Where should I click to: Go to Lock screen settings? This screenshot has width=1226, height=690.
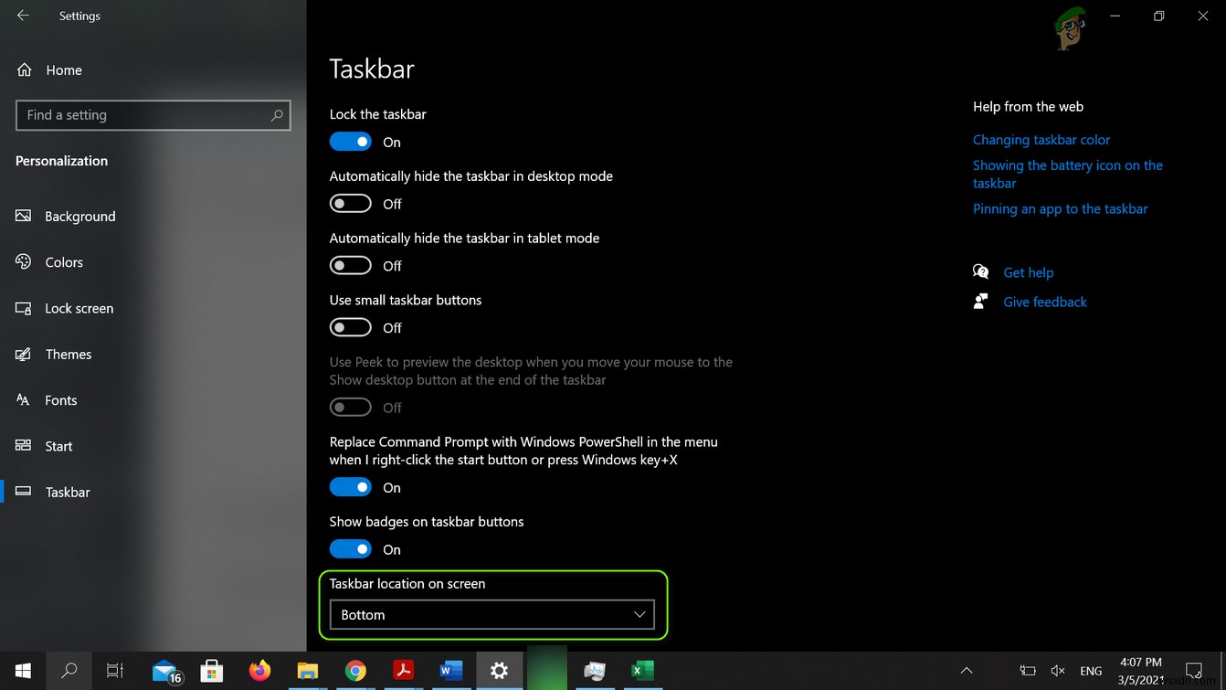(x=79, y=308)
